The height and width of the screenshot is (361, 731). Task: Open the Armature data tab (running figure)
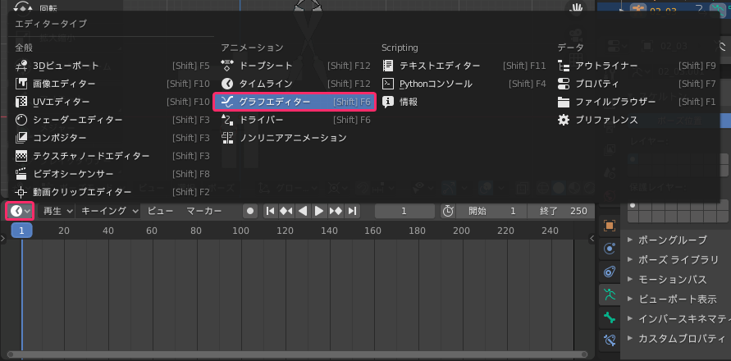point(610,295)
